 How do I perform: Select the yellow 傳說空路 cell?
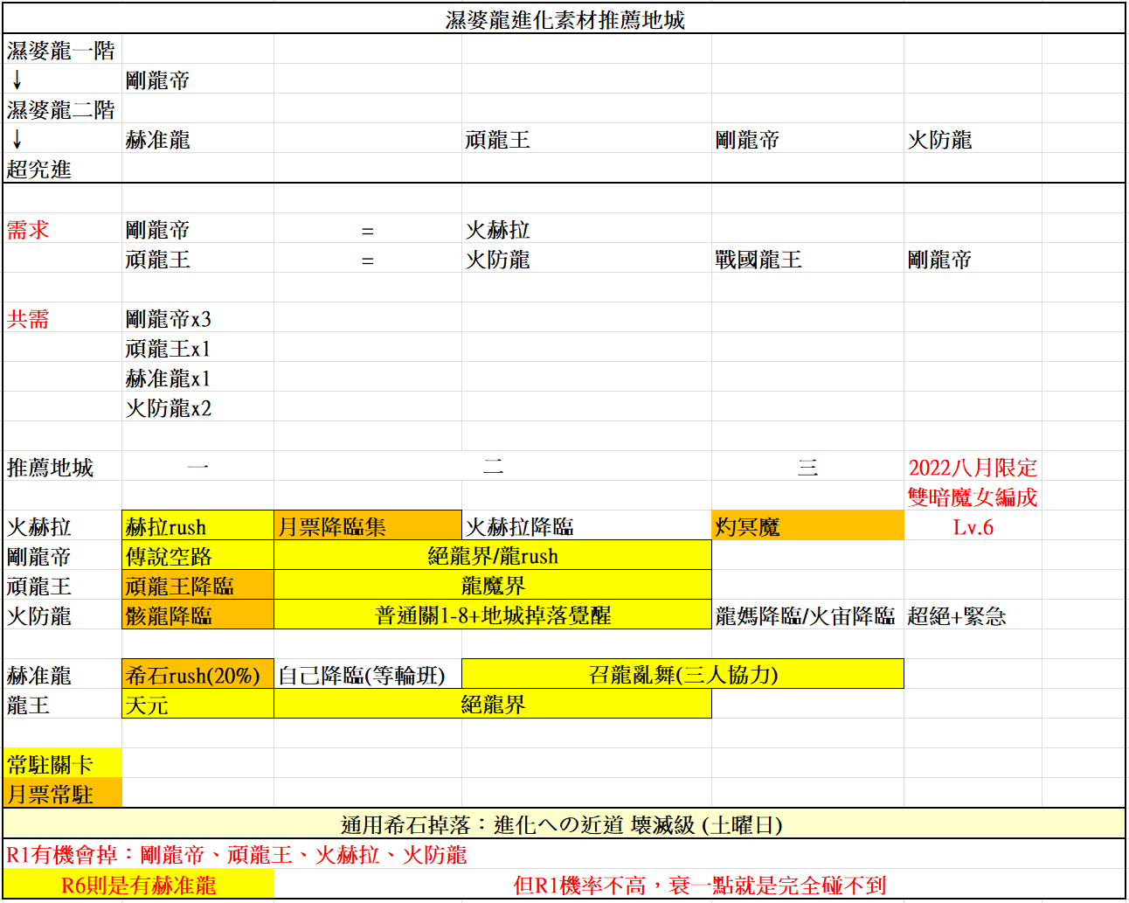tap(197, 556)
